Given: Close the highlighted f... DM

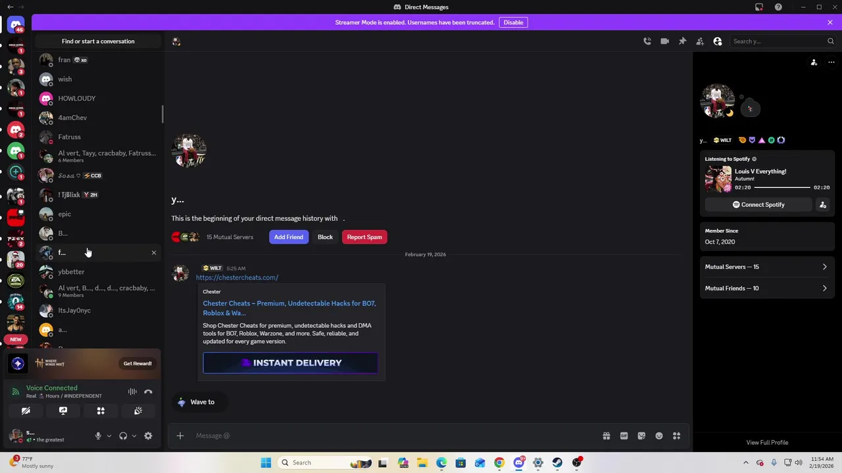Looking at the screenshot, I should 154,253.
